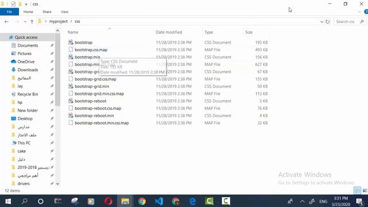This screenshot has height=207, width=368.
Task: Select bootstrap-reboot.min file
Action: click(x=94, y=116)
